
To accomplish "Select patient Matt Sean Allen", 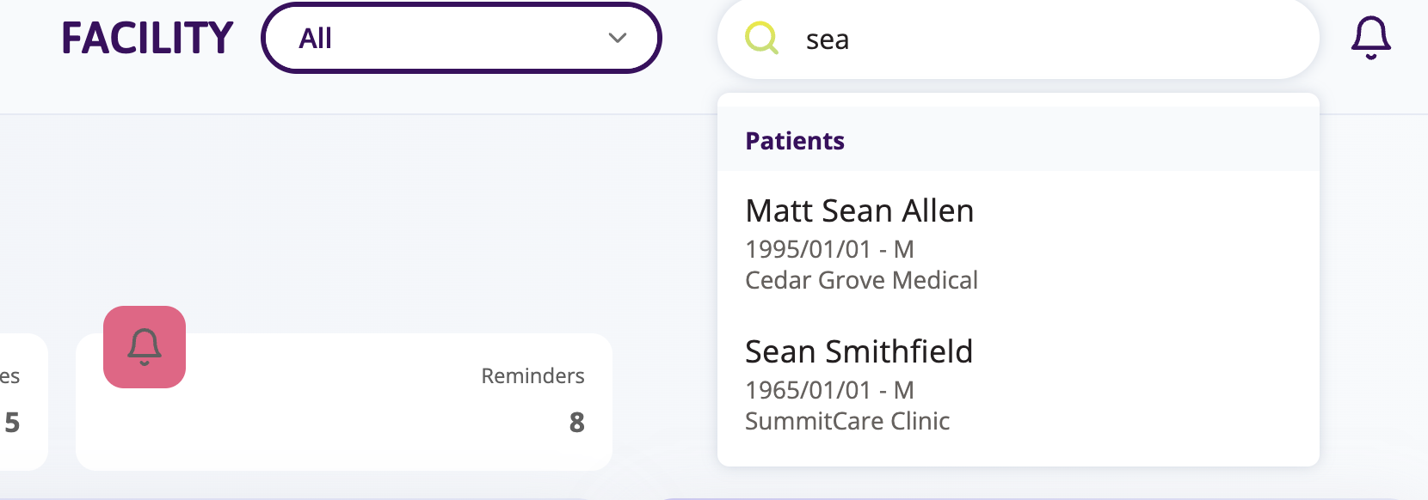I will pos(1019,244).
